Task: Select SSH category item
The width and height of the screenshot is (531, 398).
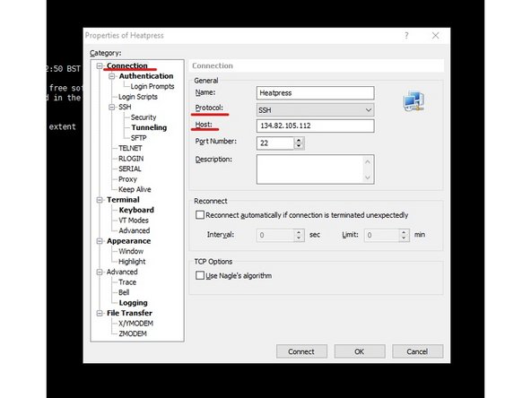Action: click(125, 107)
